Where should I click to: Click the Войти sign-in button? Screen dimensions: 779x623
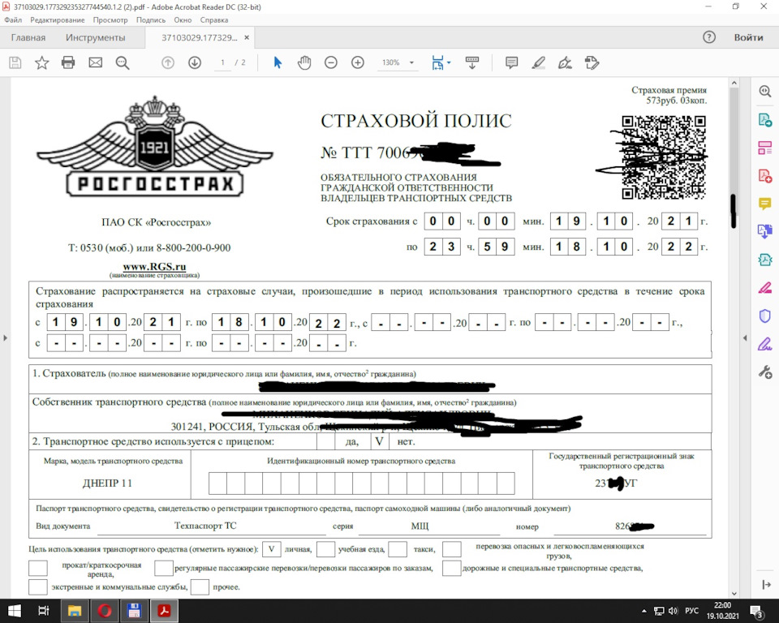tap(747, 37)
